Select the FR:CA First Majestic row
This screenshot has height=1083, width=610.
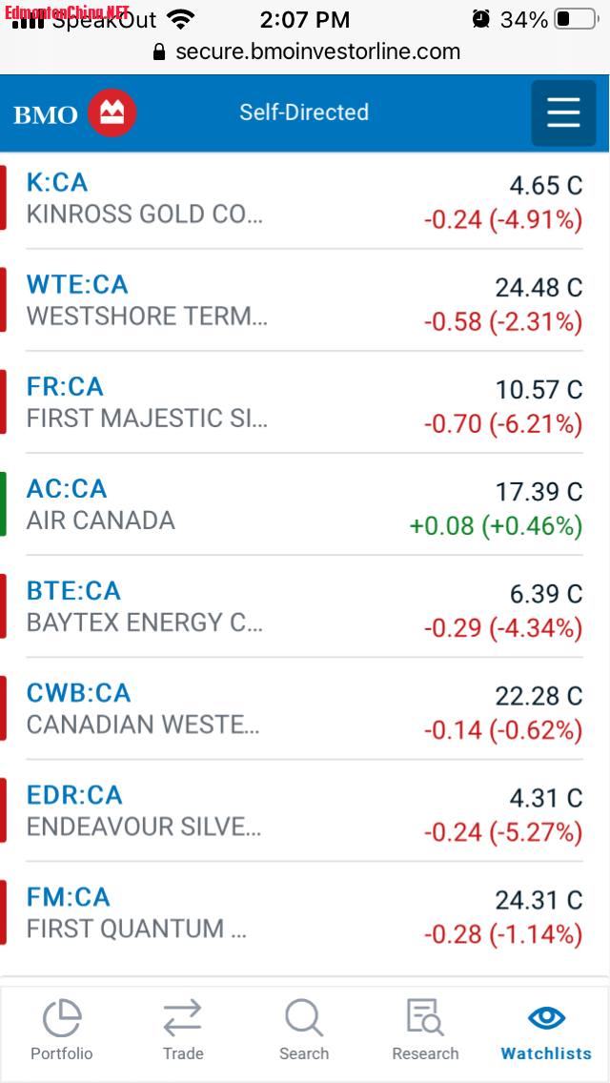[x=305, y=402]
